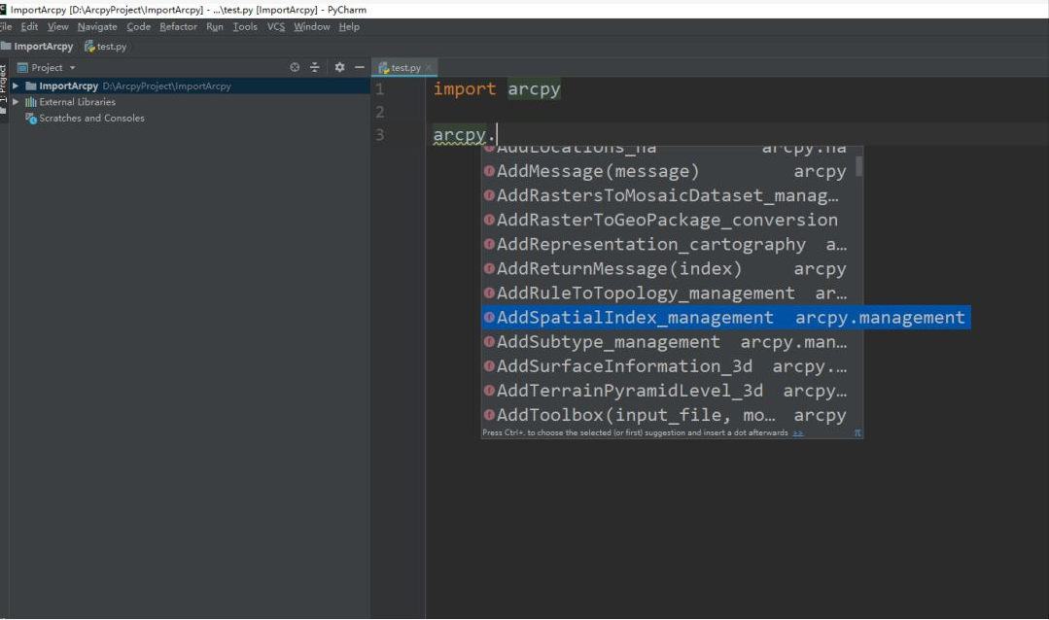Click the >> link in completion hint
The image size is (1049, 620).
798,433
